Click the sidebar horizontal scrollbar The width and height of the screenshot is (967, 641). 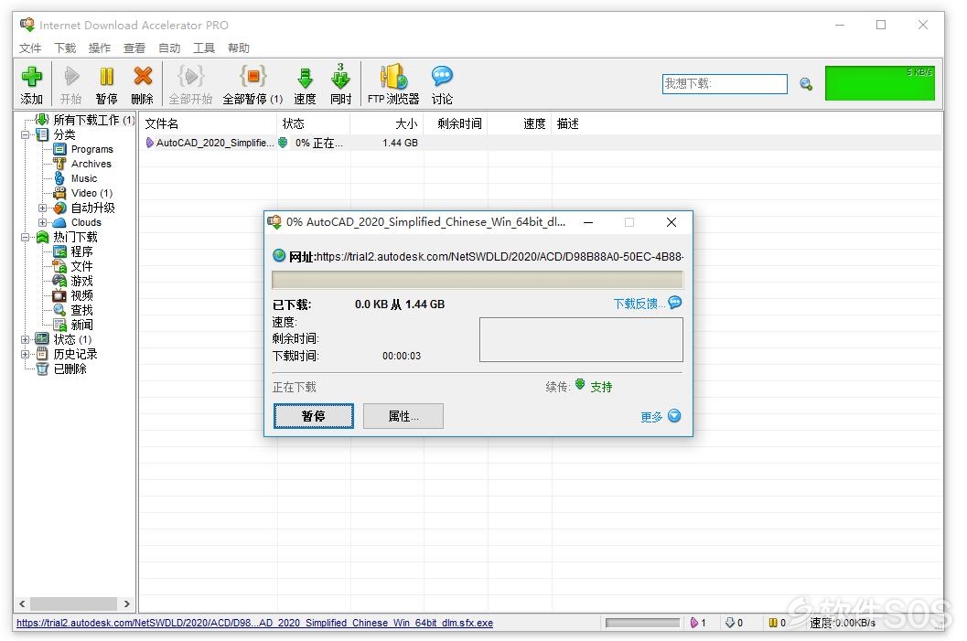point(74,604)
